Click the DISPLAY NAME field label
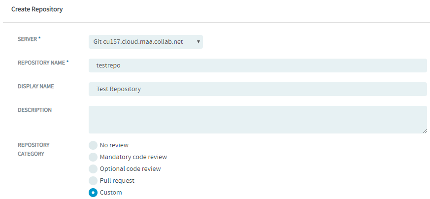The height and width of the screenshot is (199, 430). click(x=36, y=86)
